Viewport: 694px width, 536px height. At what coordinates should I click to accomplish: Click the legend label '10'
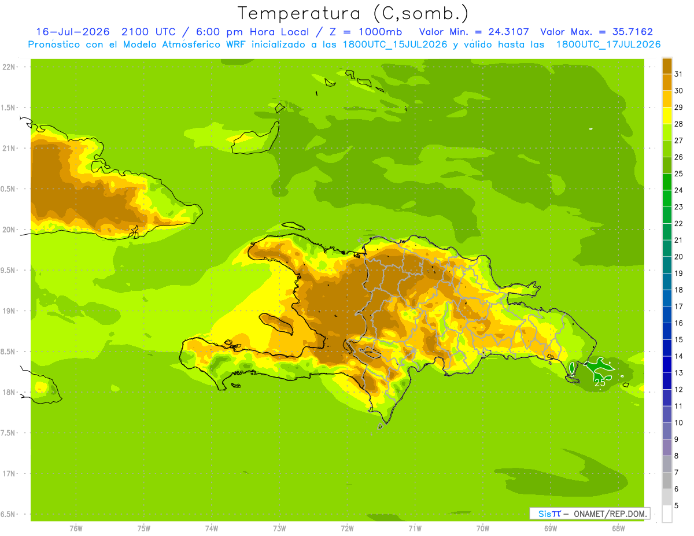679,423
